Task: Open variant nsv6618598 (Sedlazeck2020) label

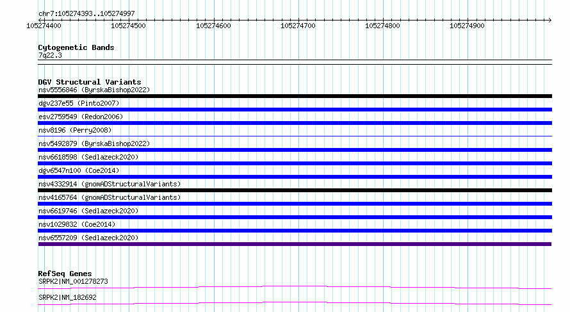Action: 88,157
